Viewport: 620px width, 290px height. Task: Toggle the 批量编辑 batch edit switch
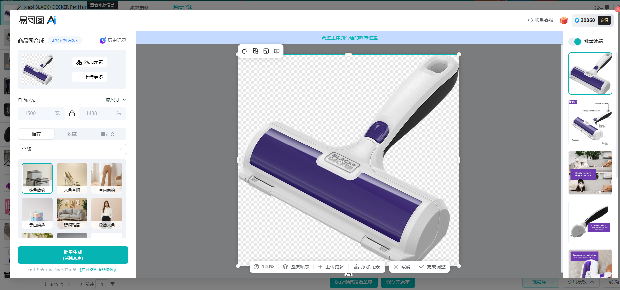click(x=575, y=41)
